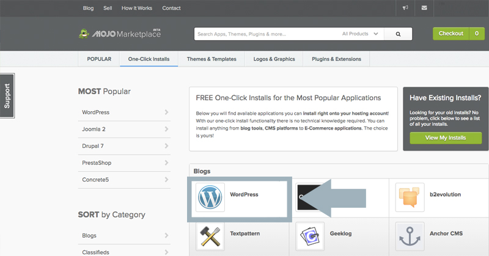Open the WordPress app icon under Blogs

point(210,197)
